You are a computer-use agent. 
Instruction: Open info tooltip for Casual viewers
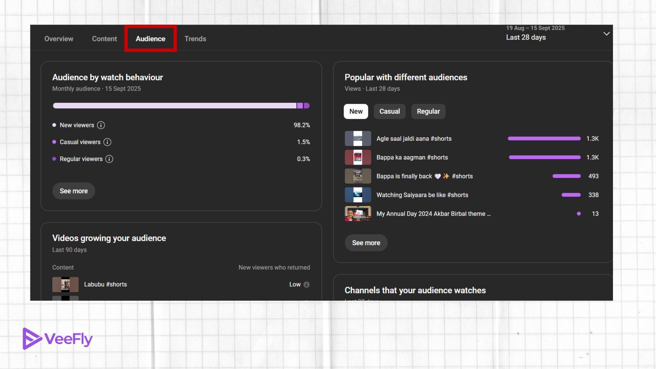tap(107, 142)
